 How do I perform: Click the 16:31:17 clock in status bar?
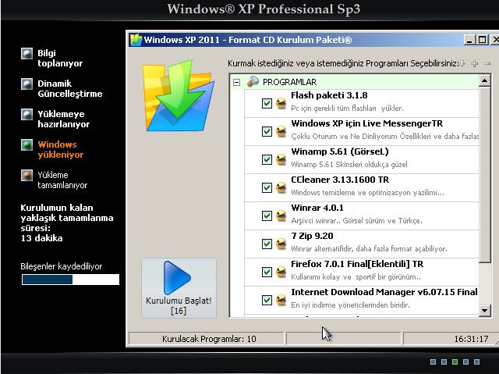point(471,339)
